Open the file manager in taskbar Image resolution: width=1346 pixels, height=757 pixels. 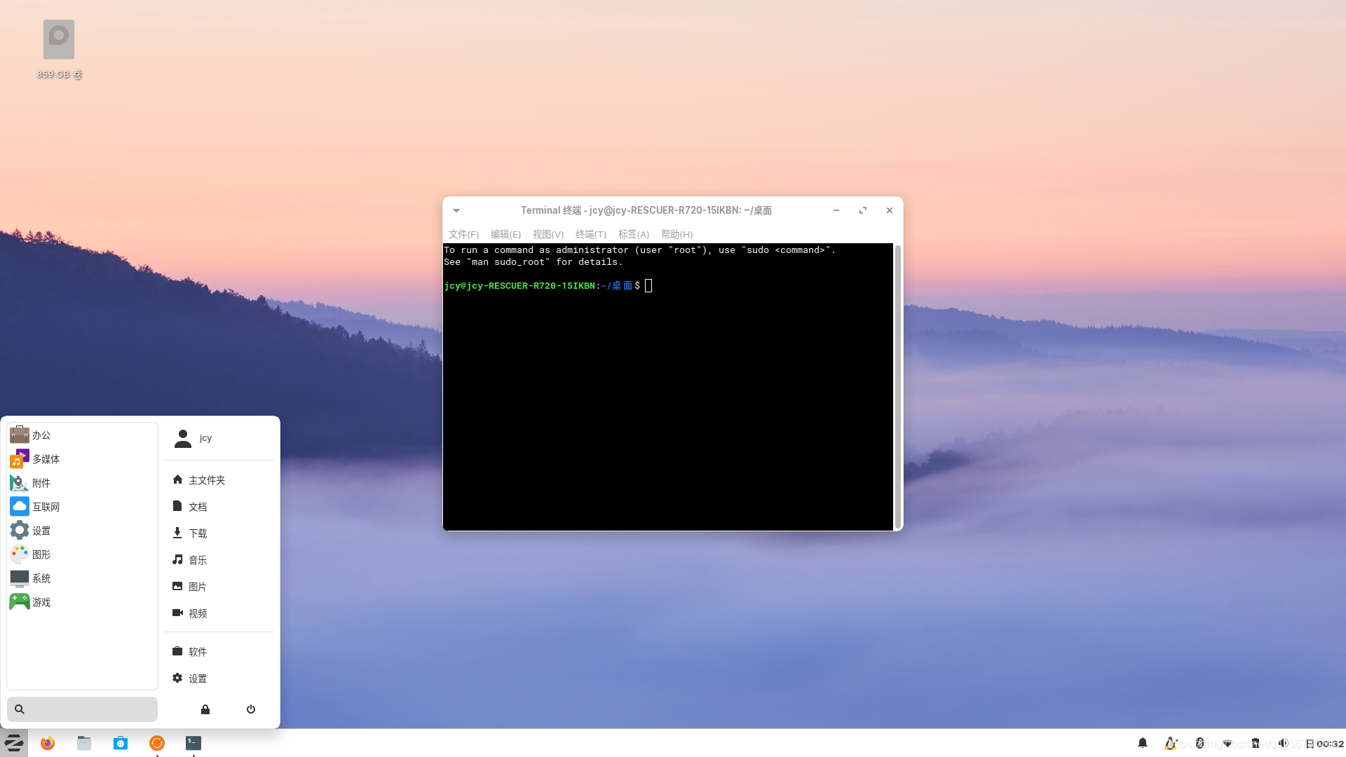point(84,743)
